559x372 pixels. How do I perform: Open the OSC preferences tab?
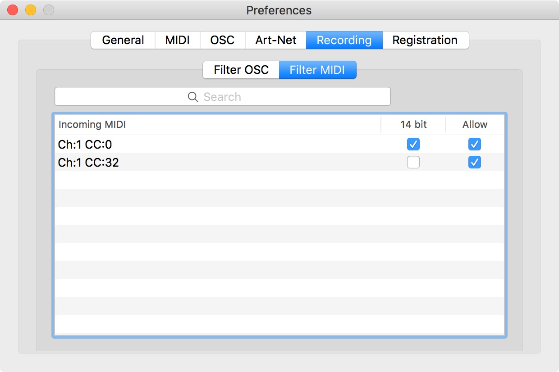pos(223,40)
